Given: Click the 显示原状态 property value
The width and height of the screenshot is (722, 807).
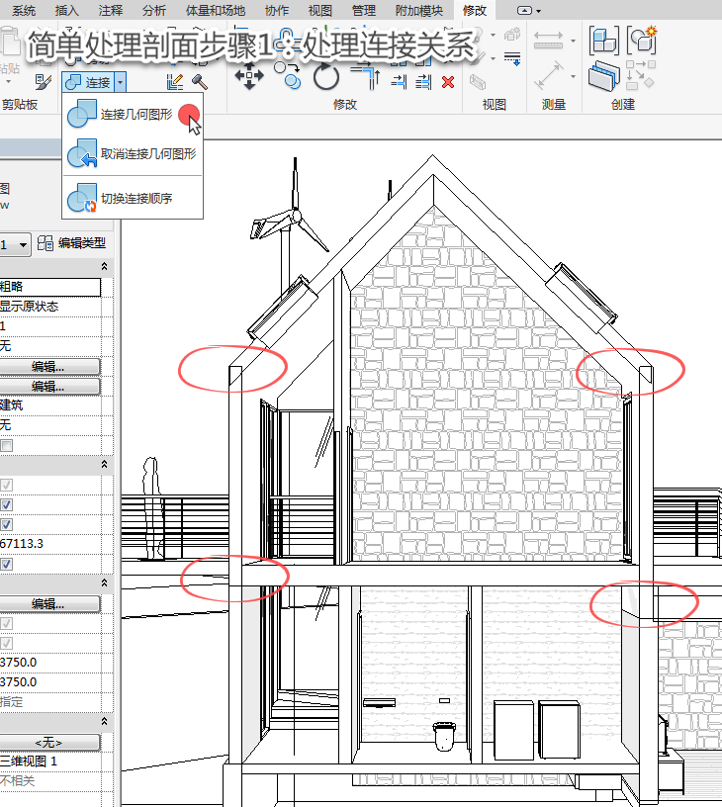Looking at the screenshot, I should click(x=30, y=307).
